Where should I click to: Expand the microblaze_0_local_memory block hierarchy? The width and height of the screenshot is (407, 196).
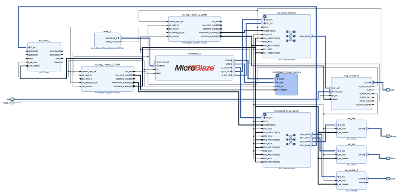(x=277, y=76)
